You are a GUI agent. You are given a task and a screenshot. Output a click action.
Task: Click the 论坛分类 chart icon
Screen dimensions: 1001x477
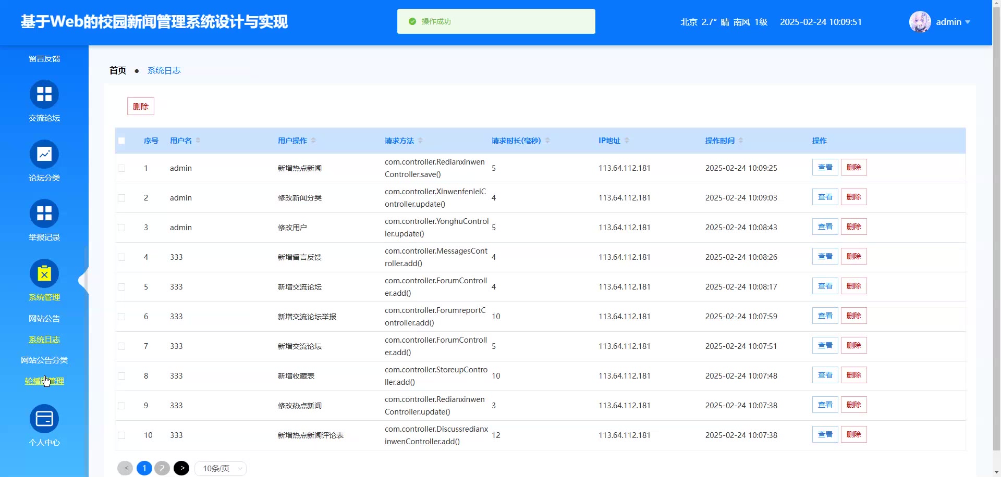tap(44, 154)
